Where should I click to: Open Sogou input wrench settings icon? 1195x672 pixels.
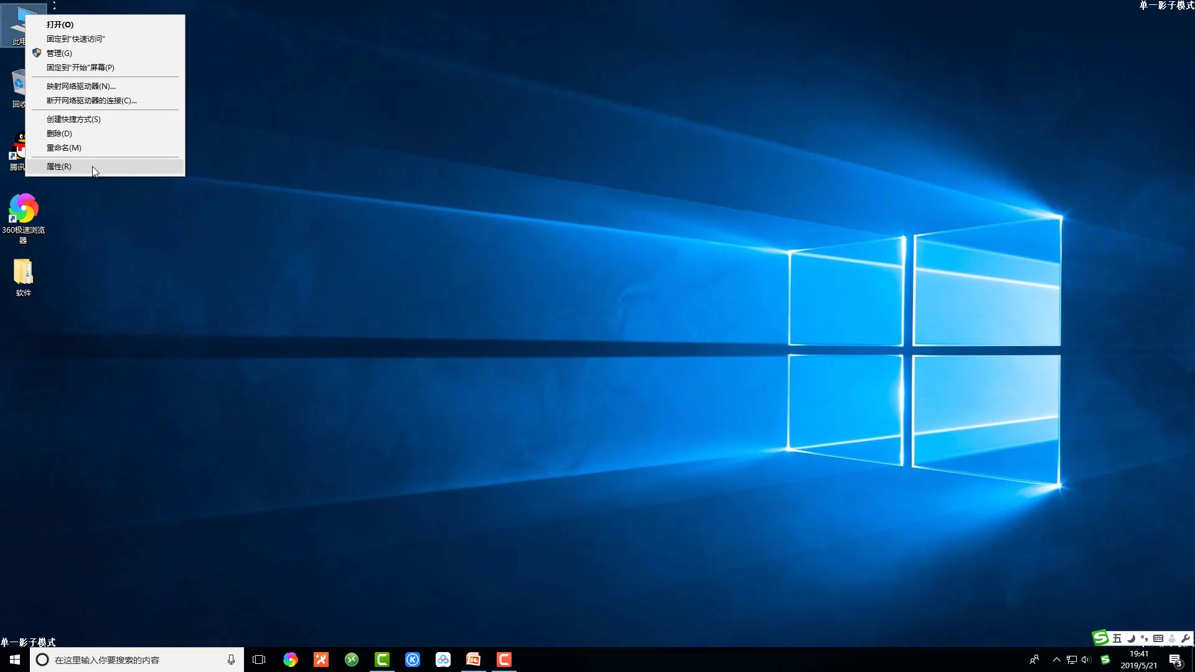coord(1185,638)
